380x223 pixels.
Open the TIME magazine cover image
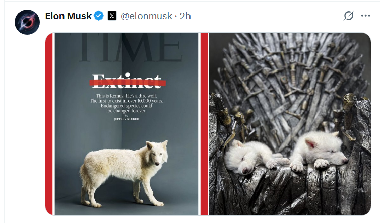[x=126, y=124]
